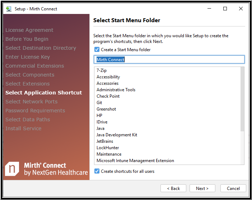Click the NextGen 'n' logo in the sidebar

(12, 169)
